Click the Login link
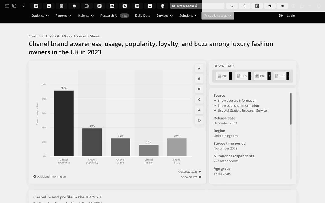Screen dimensions: 325x203 pos(291,16)
